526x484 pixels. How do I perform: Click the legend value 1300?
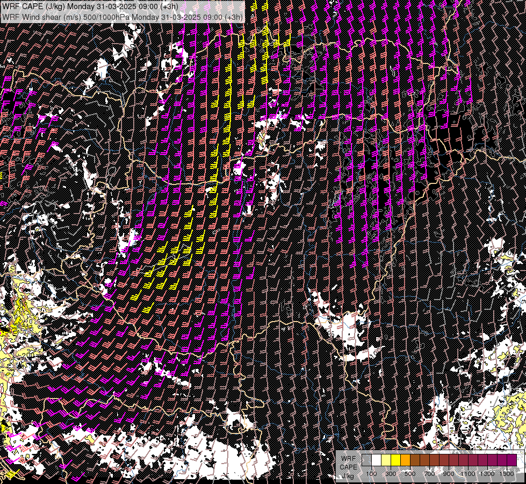487,474
